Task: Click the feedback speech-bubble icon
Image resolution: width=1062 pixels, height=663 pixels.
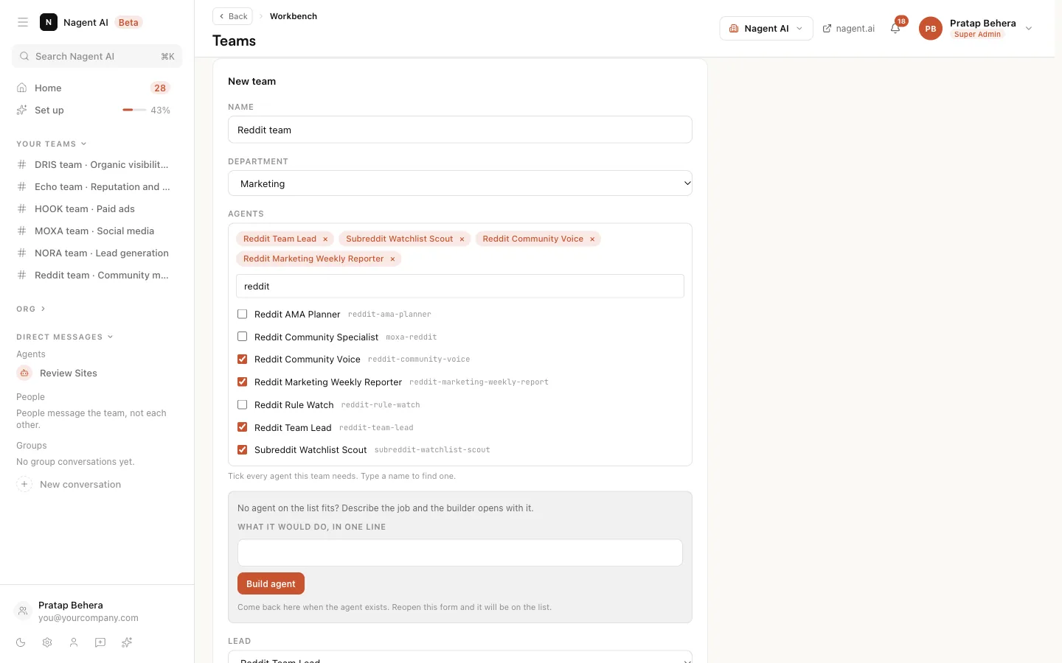Action: pyautogui.click(x=100, y=642)
